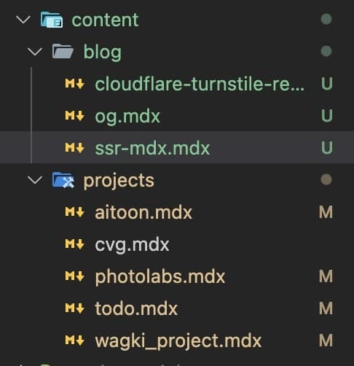Screen dimensions: 354x366
Task: Collapse the content folder chevron
Action: coord(23,20)
